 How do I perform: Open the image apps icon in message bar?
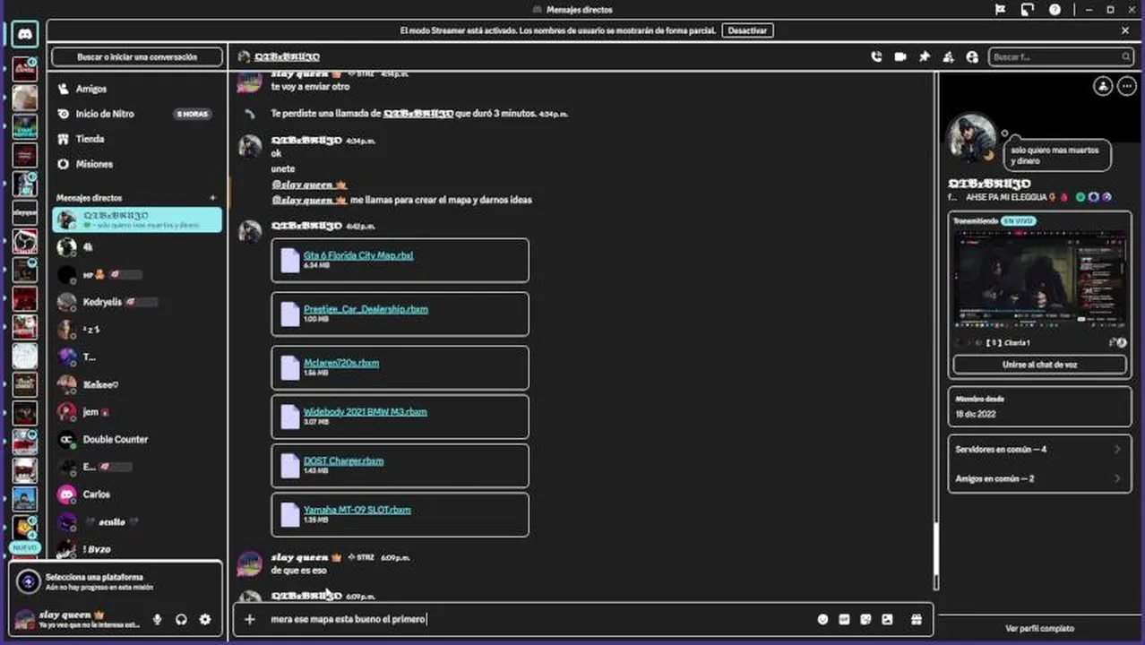pyautogui.click(x=887, y=619)
